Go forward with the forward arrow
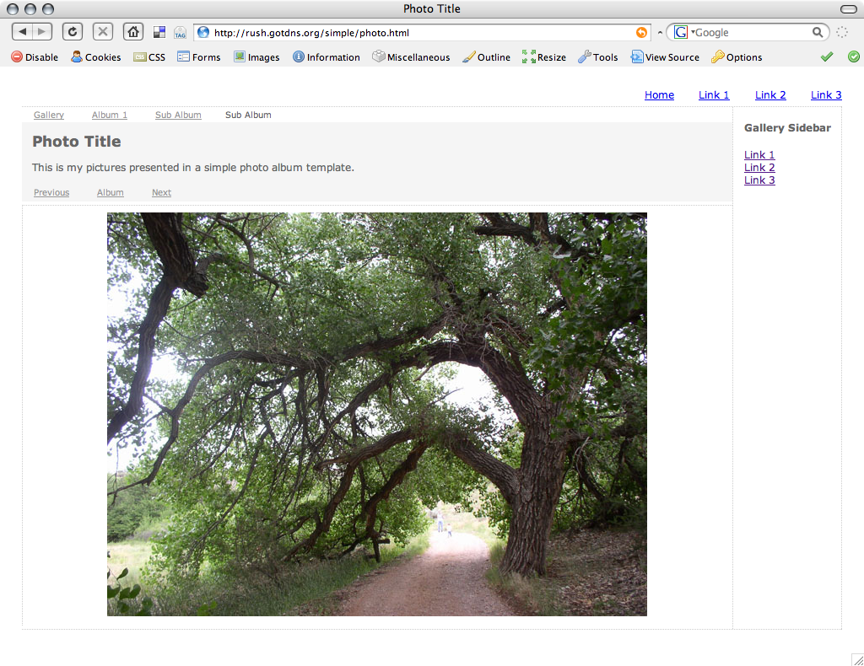 [x=42, y=32]
